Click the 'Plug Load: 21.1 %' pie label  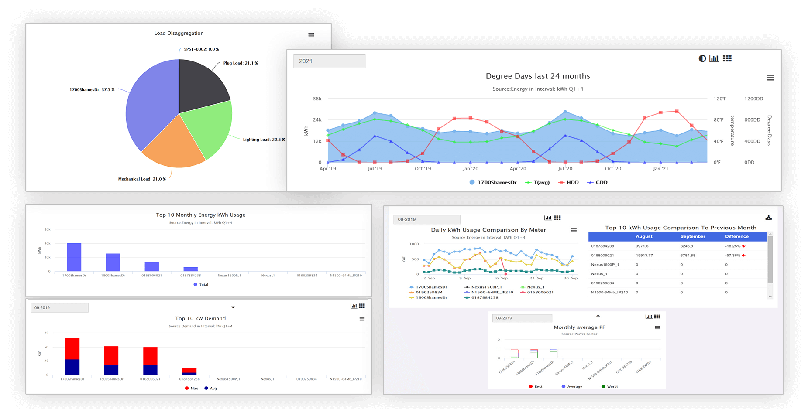(241, 63)
